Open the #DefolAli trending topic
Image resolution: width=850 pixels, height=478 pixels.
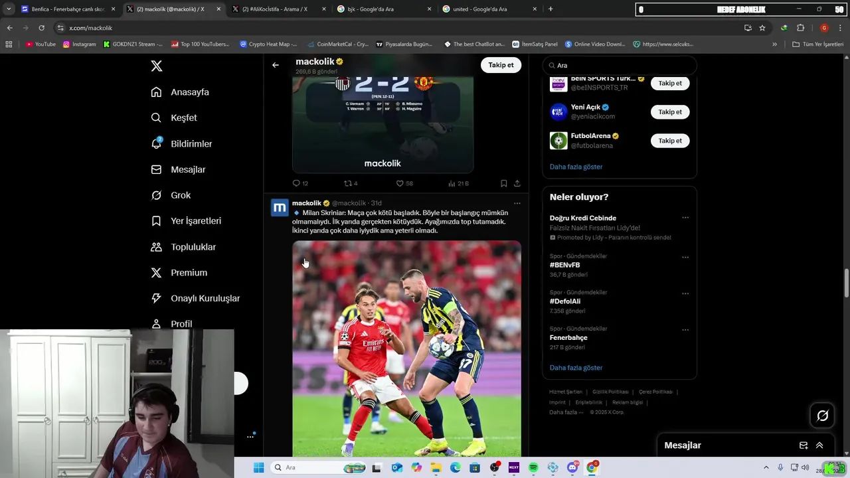point(564,301)
